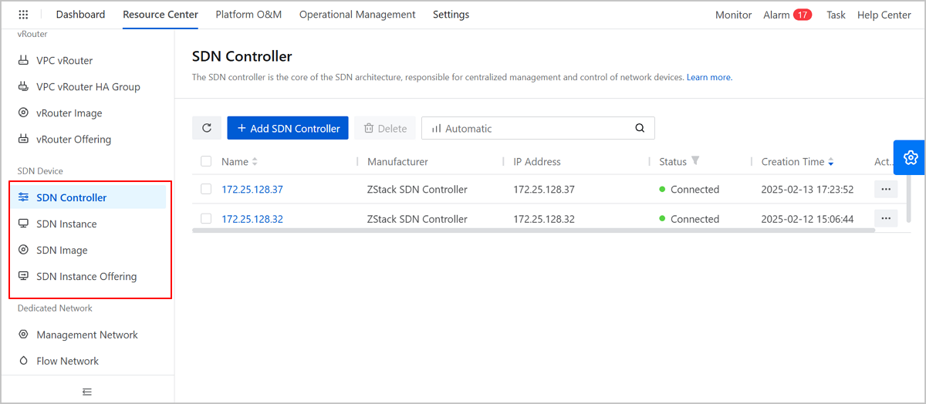Select SDN Instance in the sidebar
Viewport: 926px width, 404px height.
pyautogui.click(x=66, y=224)
